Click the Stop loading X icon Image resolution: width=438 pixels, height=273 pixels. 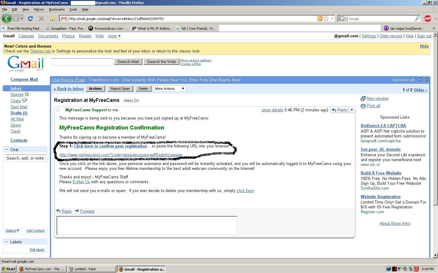tap(41, 19)
